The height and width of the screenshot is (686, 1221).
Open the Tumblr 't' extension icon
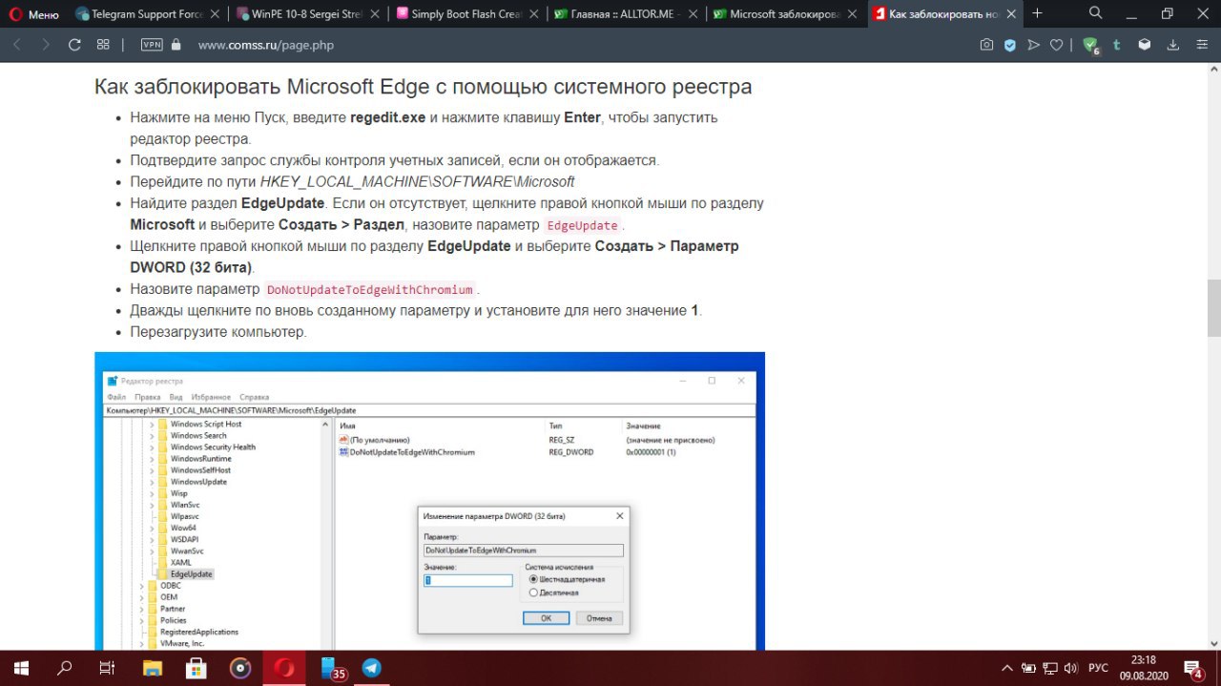(1119, 45)
